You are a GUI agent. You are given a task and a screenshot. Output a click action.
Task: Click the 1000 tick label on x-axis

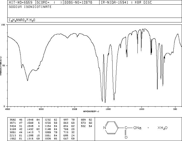coord(142,109)
